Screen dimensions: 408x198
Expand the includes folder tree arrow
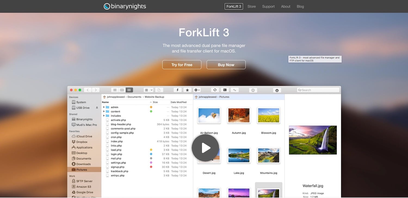(x=104, y=116)
